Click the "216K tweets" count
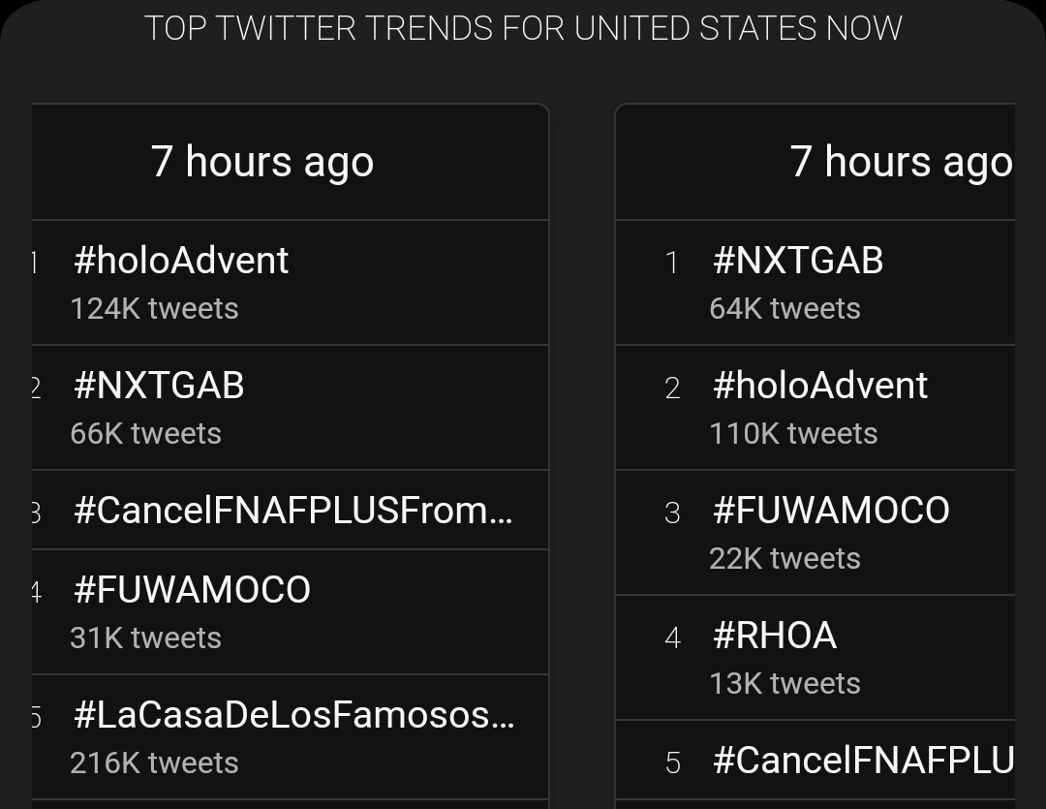The height and width of the screenshot is (809, 1046). point(154,763)
